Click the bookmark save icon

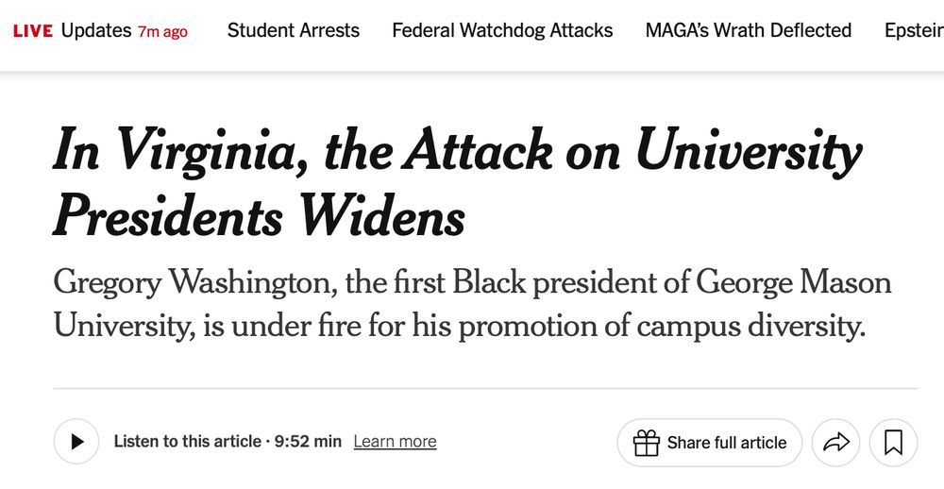[x=893, y=443]
